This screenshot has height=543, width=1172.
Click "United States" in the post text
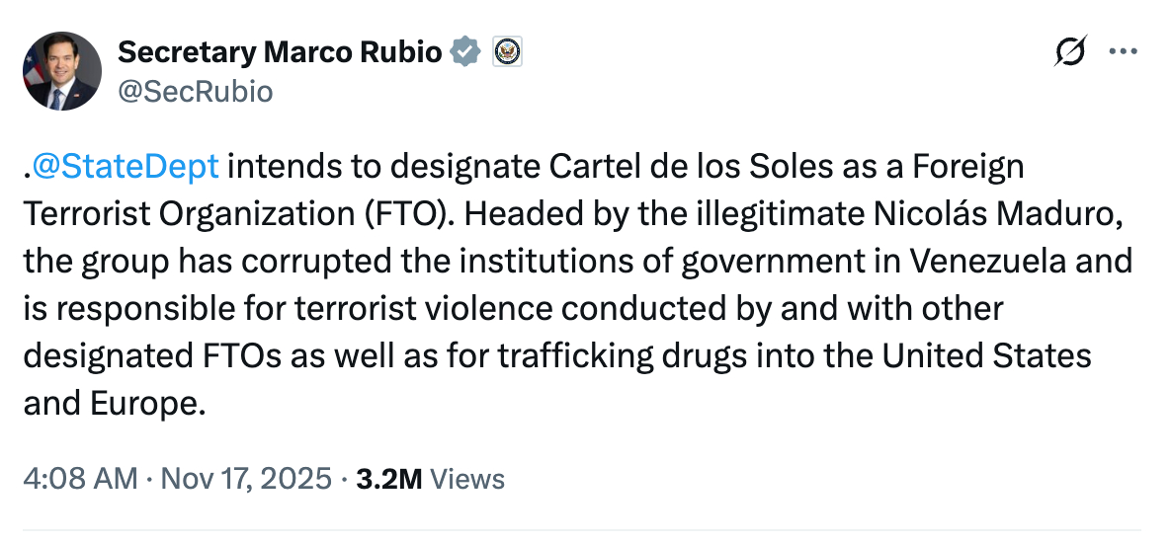(986, 355)
